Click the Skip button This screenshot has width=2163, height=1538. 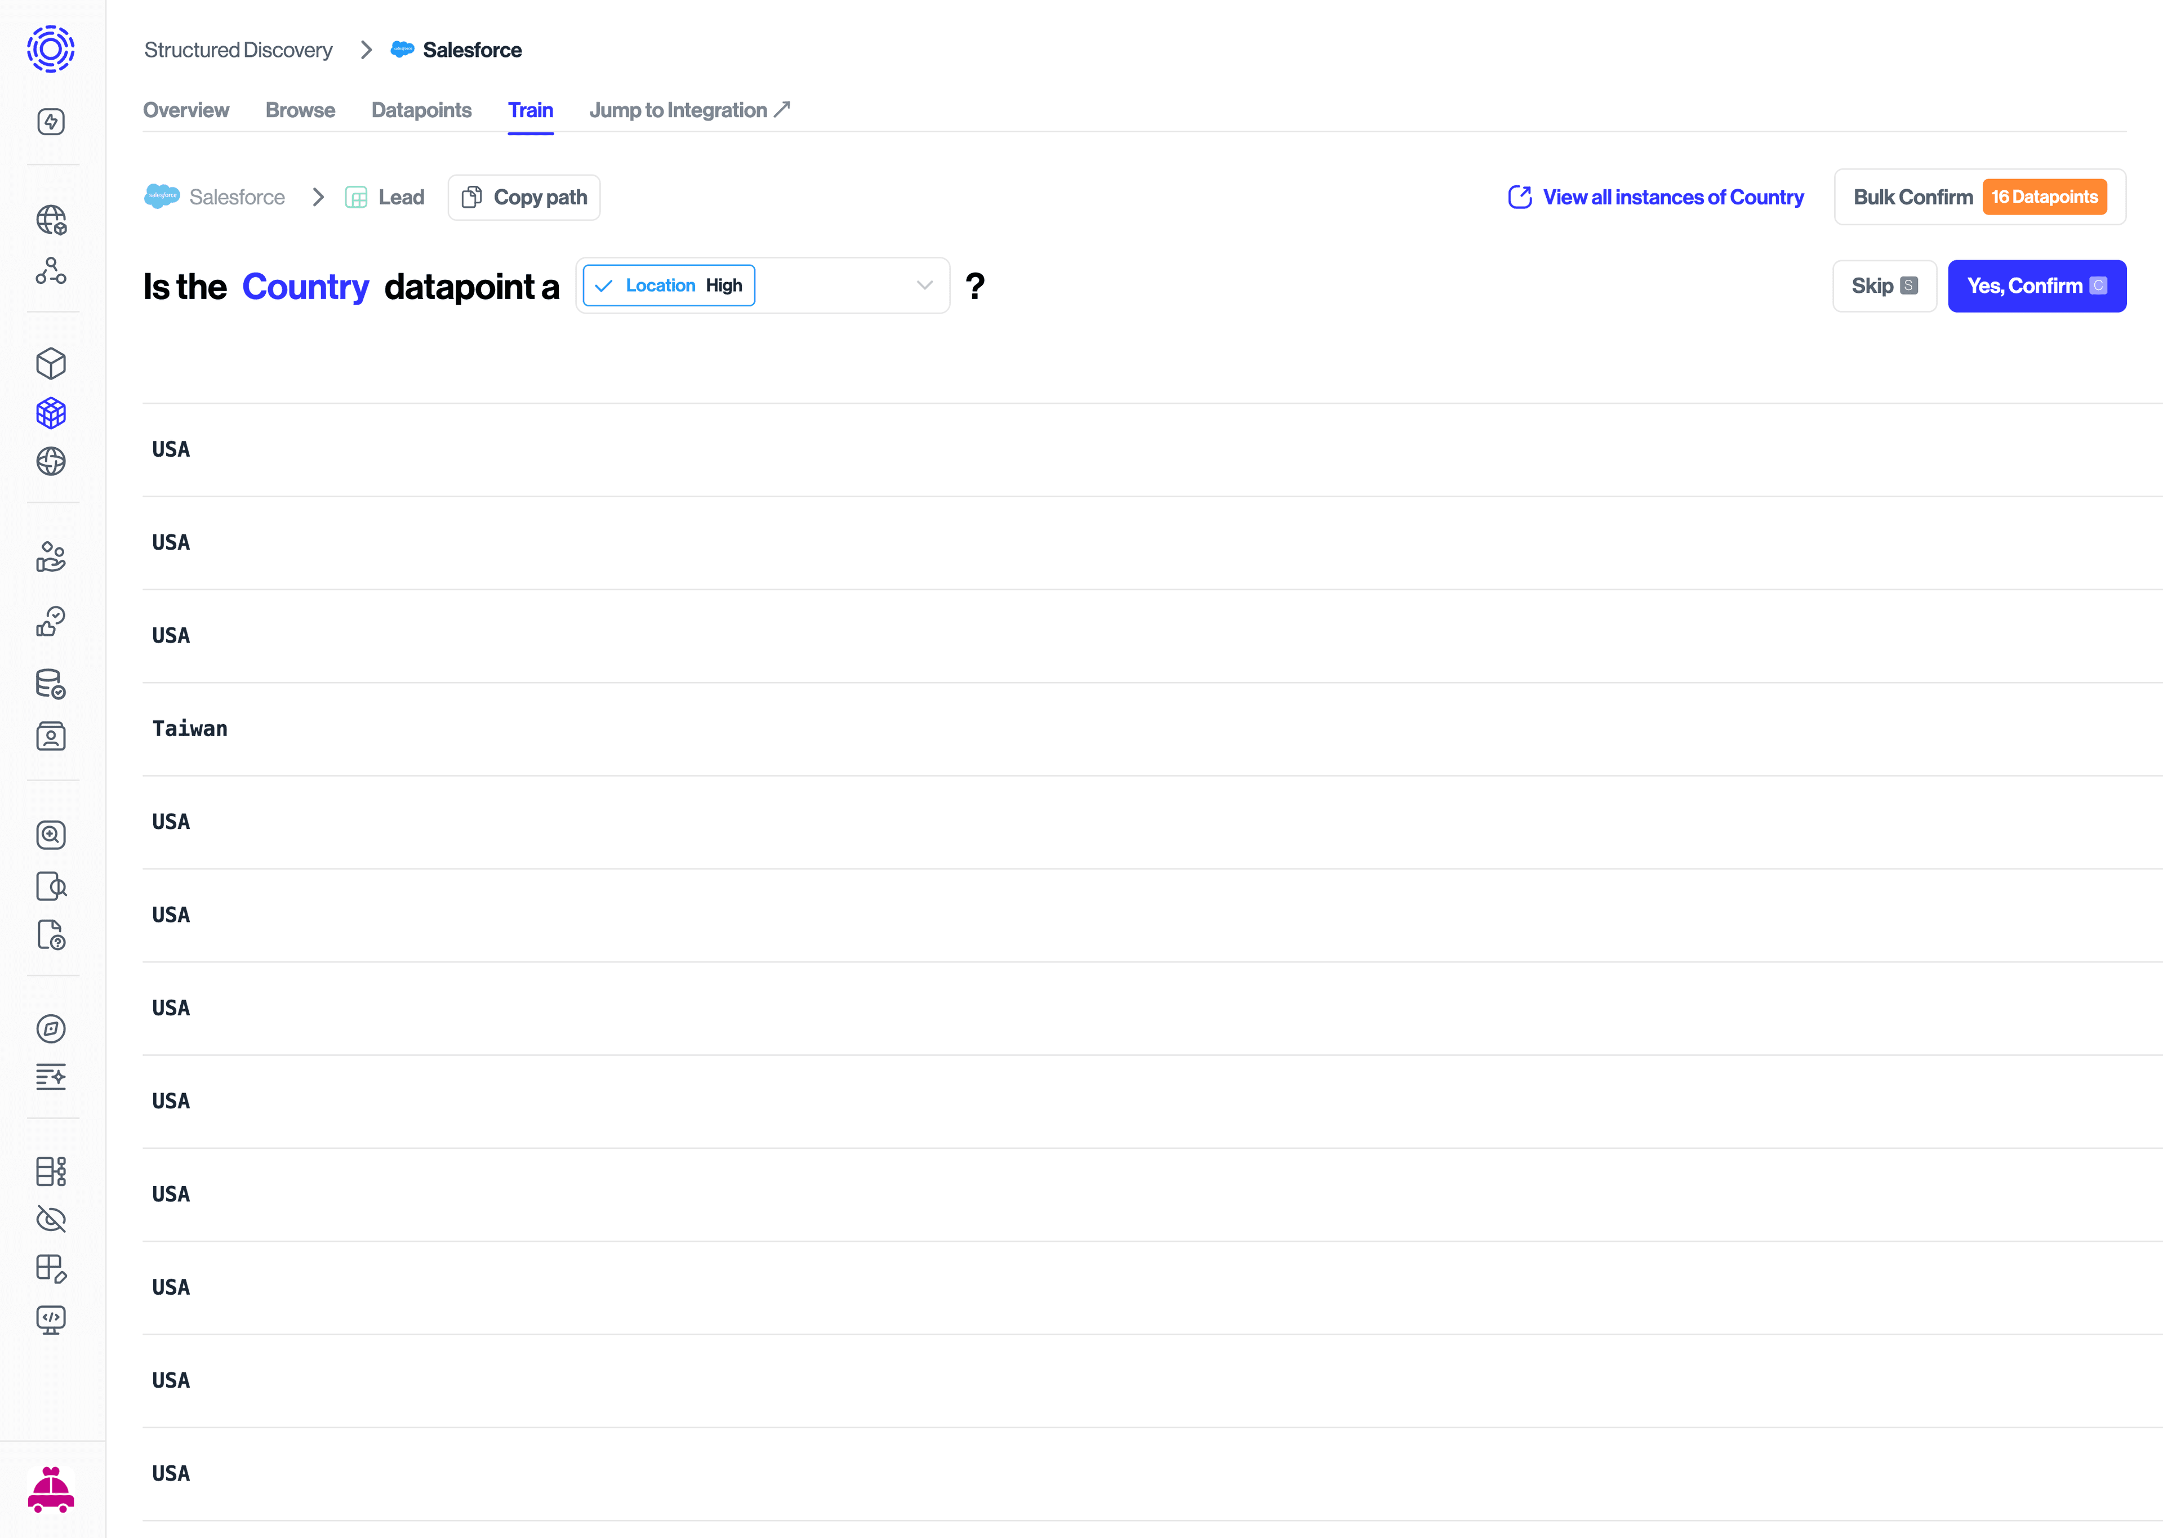pyautogui.click(x=1884, y=286)
